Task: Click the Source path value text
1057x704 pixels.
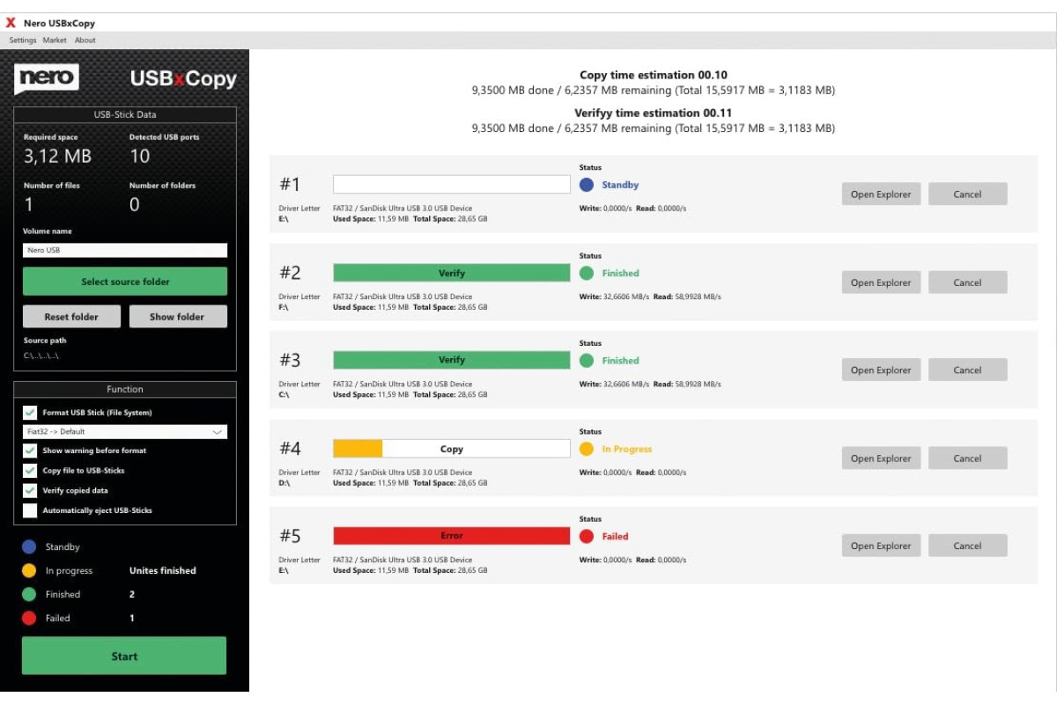Action: 41,356
